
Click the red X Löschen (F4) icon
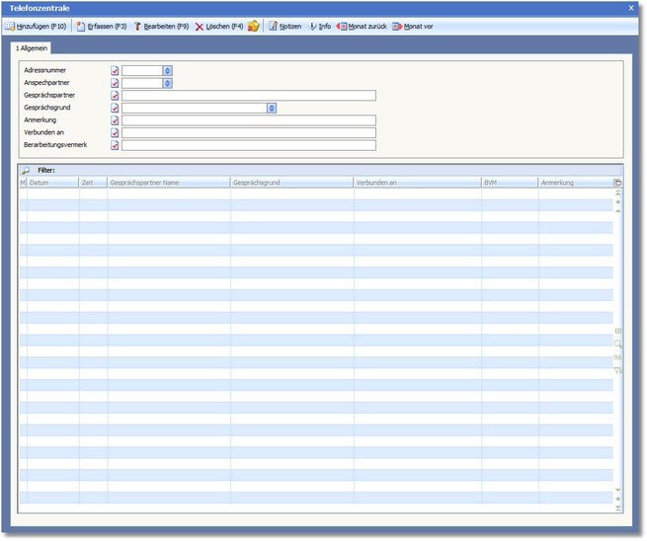coord(200,27)
